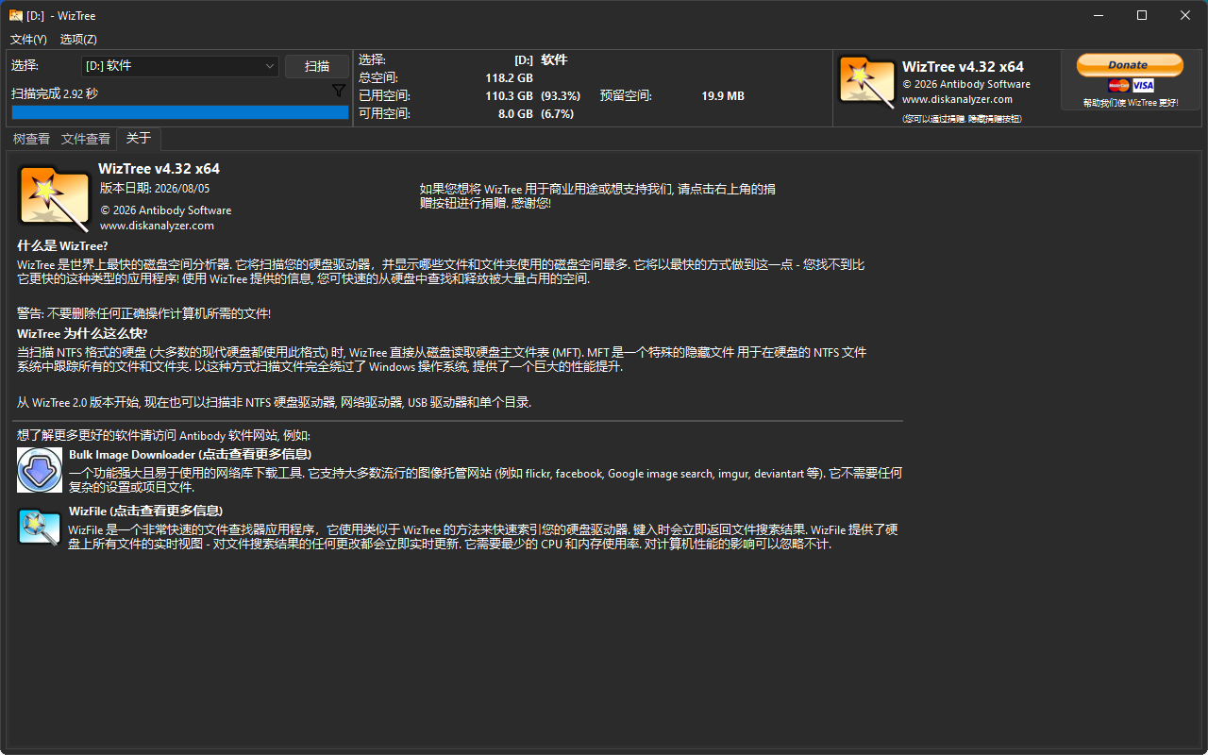The width and height of the screenshot is (1208, 755).
Task: Click the 版本日期: 2026/08/05 text
Action: [155, 188]
